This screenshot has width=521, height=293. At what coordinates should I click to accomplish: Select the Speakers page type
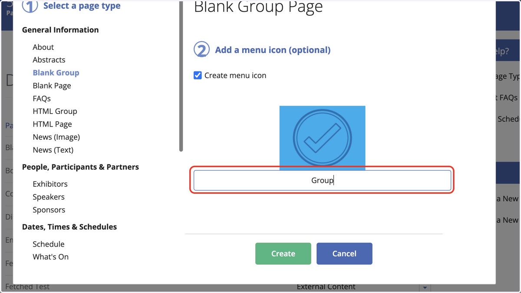tap(49, 197)
